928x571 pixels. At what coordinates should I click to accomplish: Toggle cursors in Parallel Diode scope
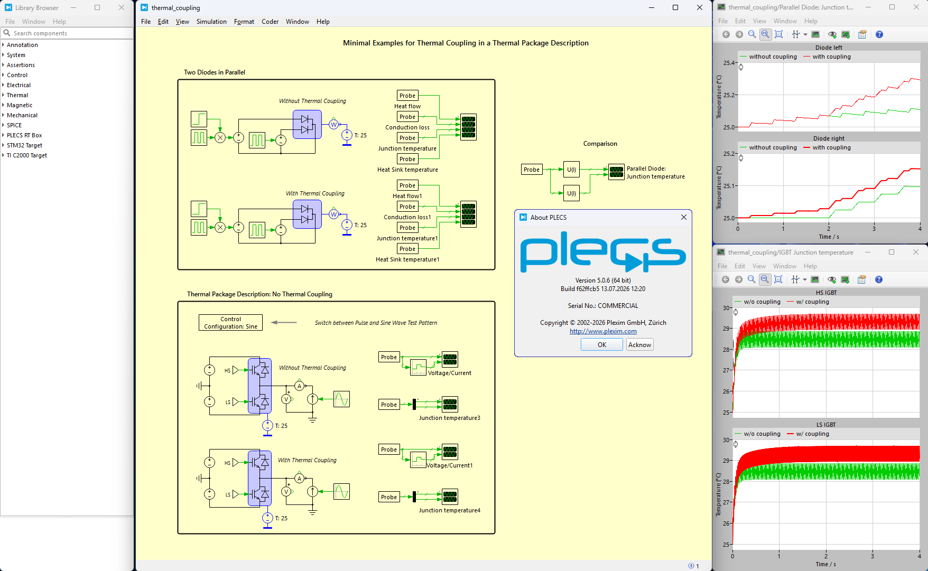tap(796, 34)
